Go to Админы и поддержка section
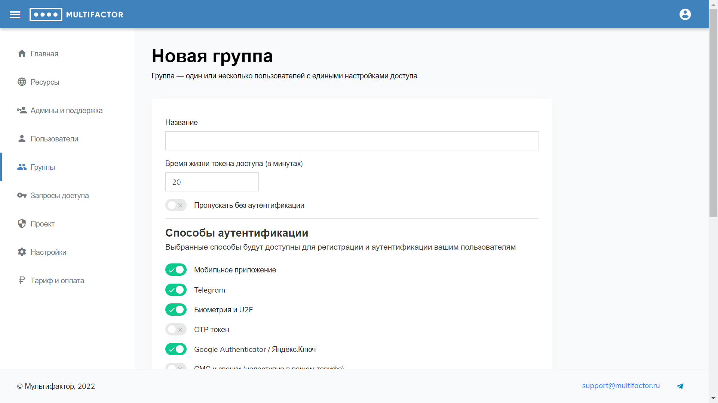718x403 pixels. click(66, 110)
